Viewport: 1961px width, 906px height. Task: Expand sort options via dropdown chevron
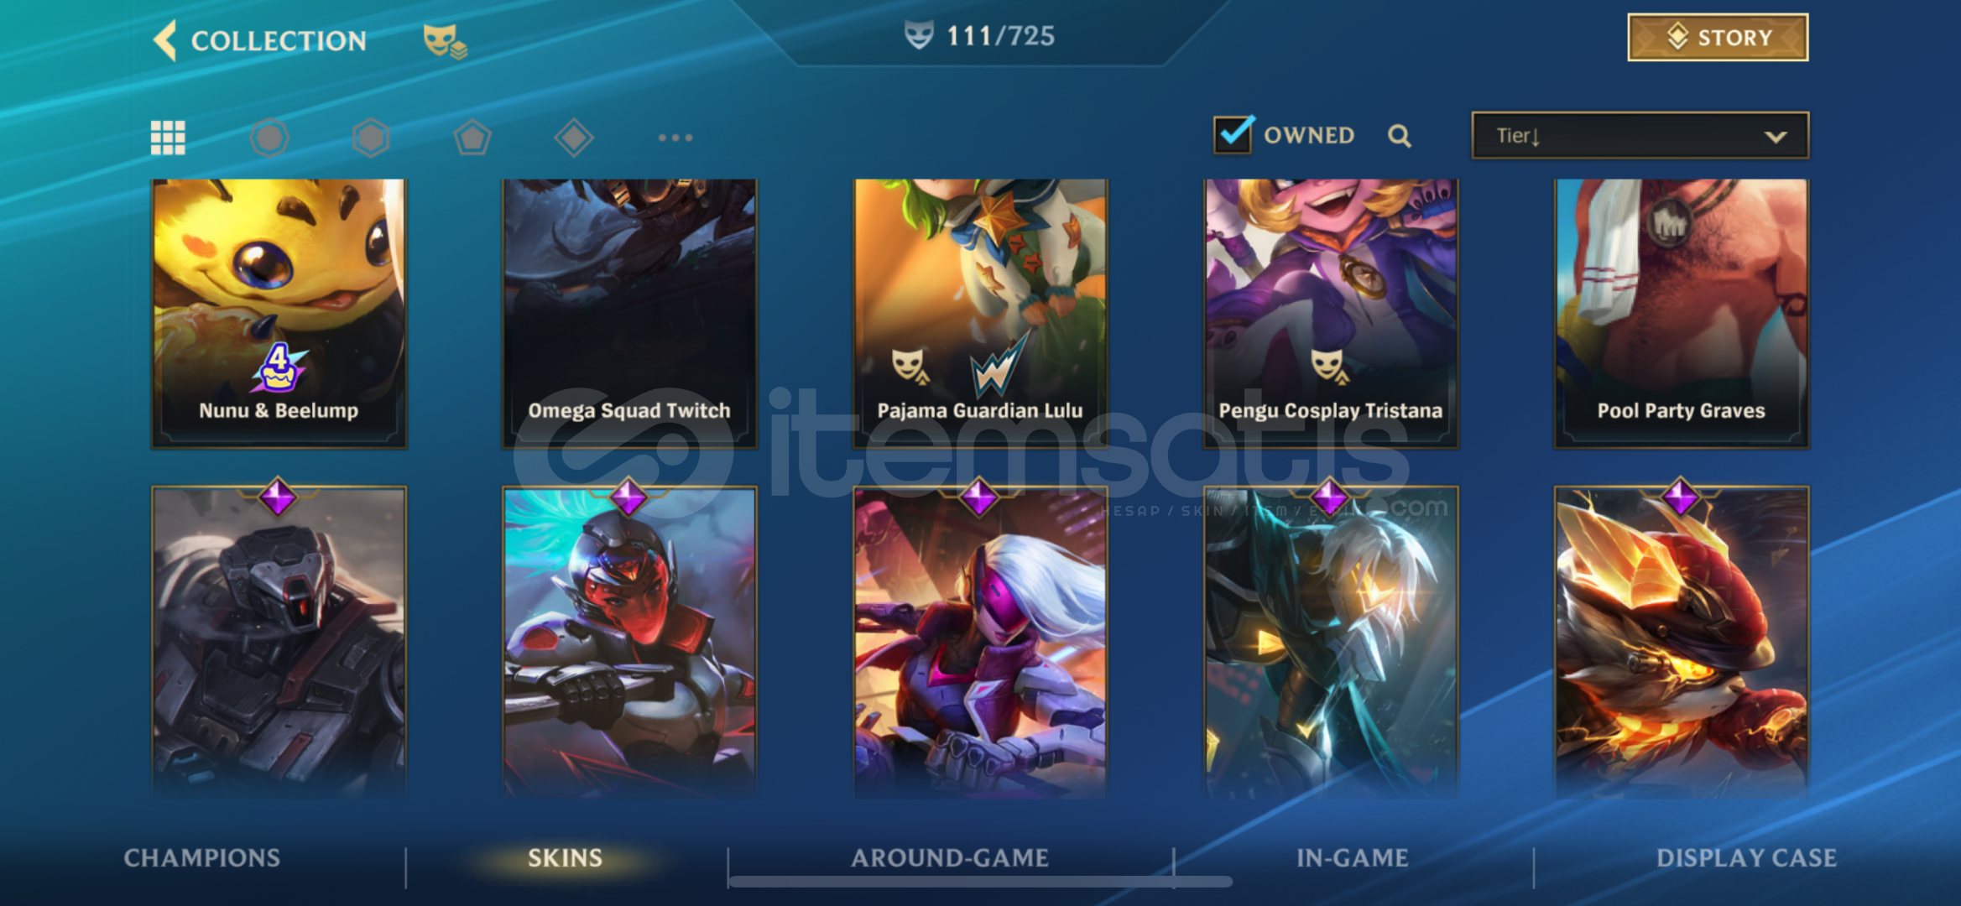click(1775, 137)
